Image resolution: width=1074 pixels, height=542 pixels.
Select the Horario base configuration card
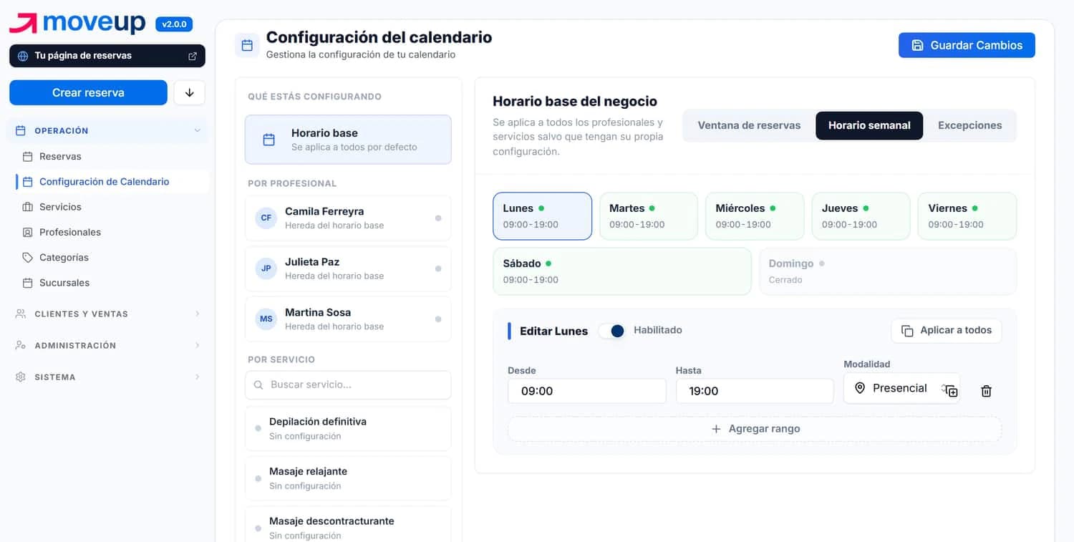[x=348, y=140]
